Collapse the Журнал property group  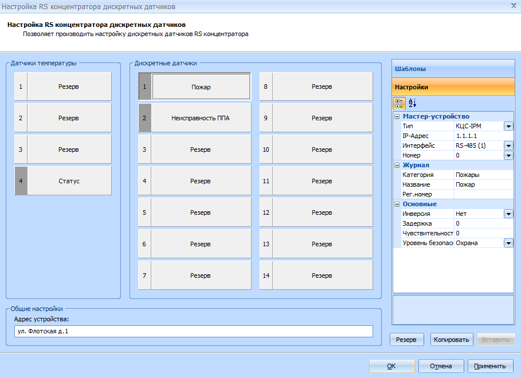(x=397, y=166)
